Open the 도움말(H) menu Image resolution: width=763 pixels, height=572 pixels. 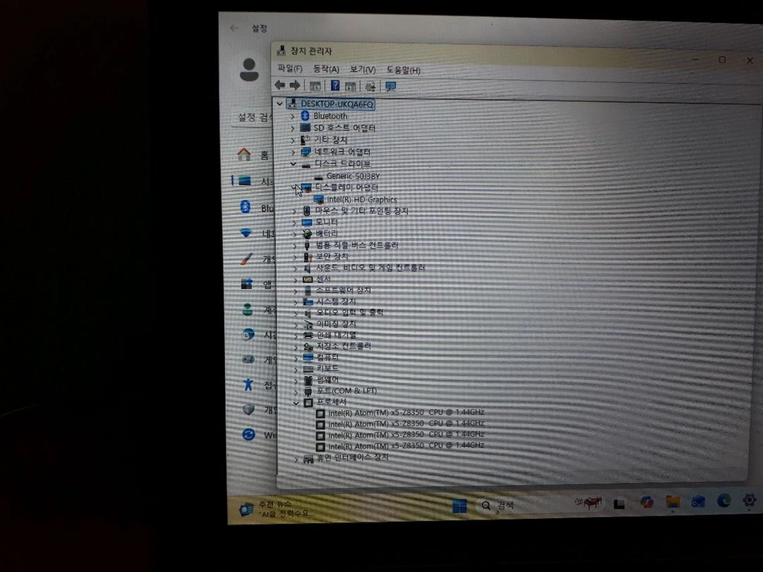tap(404, 70)
